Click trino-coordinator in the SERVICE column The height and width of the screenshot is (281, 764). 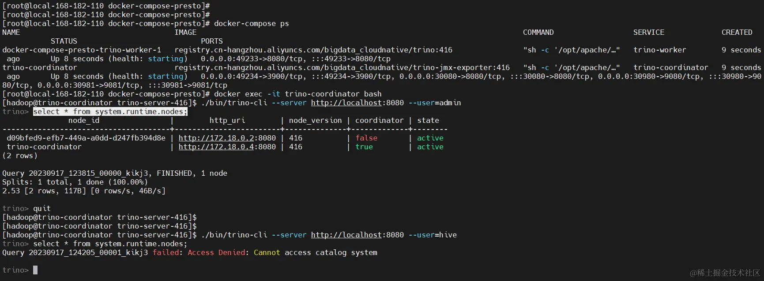671,67
